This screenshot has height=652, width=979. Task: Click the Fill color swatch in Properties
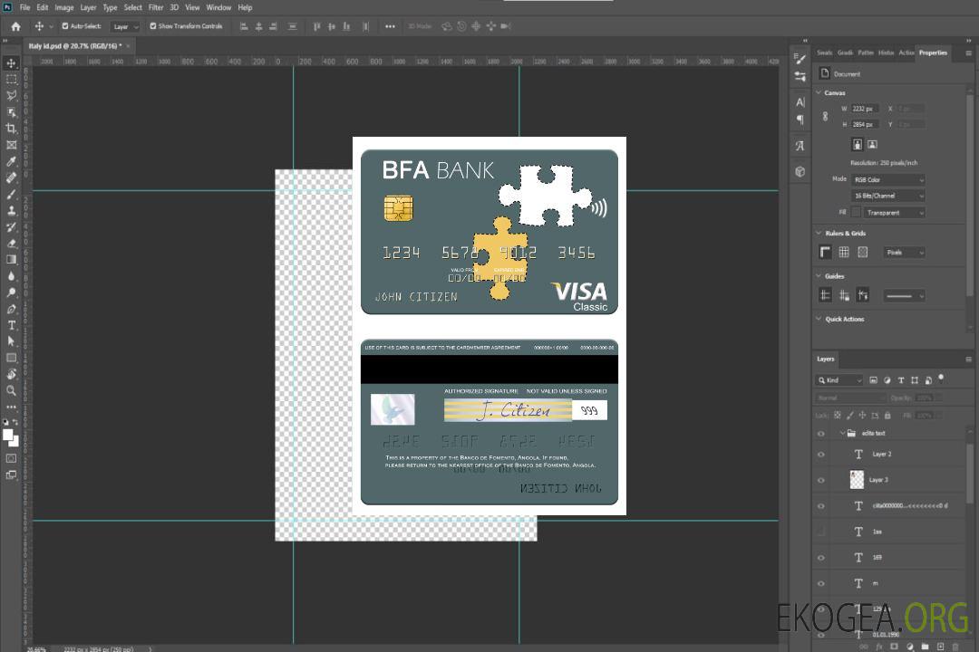click(x=856, y=212)
